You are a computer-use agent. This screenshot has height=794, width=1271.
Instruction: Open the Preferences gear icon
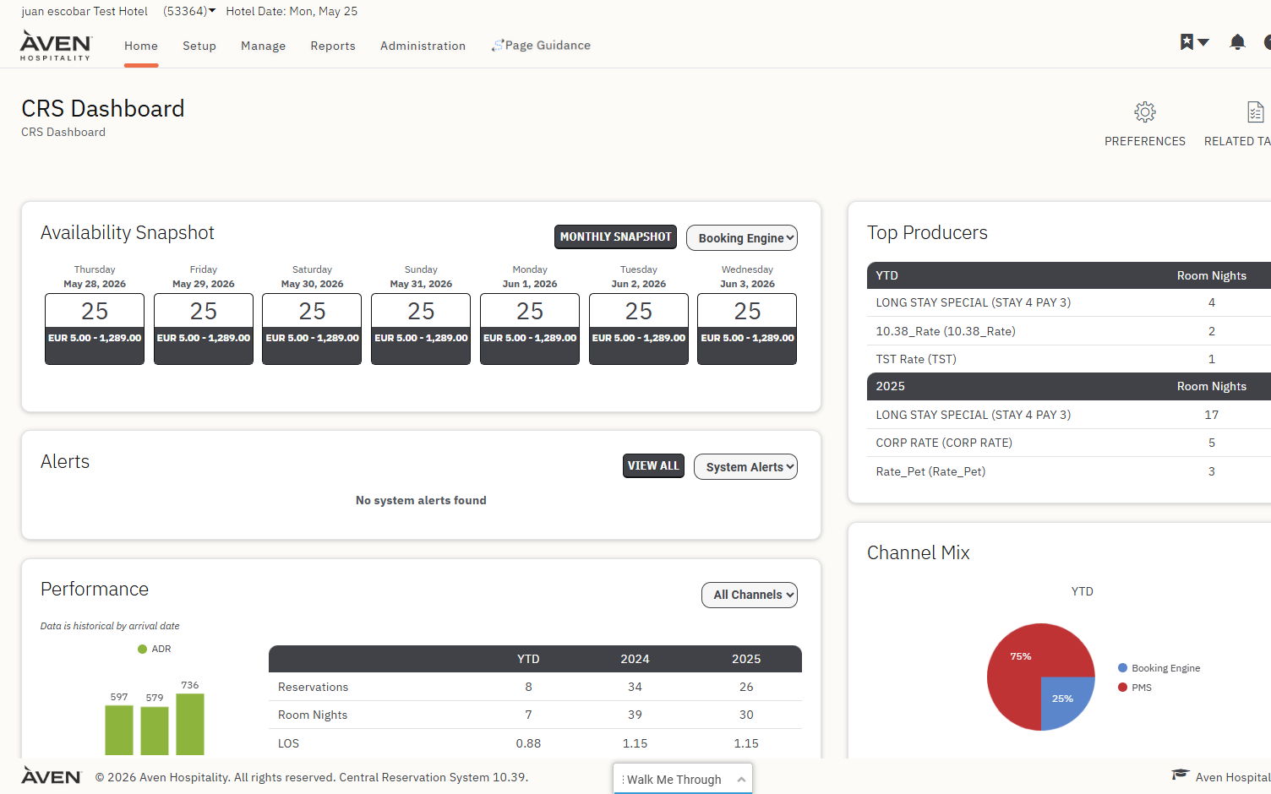click(1144, 112)
